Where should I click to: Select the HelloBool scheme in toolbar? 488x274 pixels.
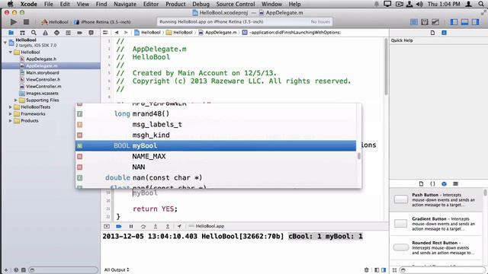pyautogui.click(x=55, y=22)
